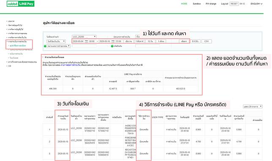Image resolution: width=272 pixels, height=161 pixels.
Task: Click the transaction number text input
Action: point(84,46)
